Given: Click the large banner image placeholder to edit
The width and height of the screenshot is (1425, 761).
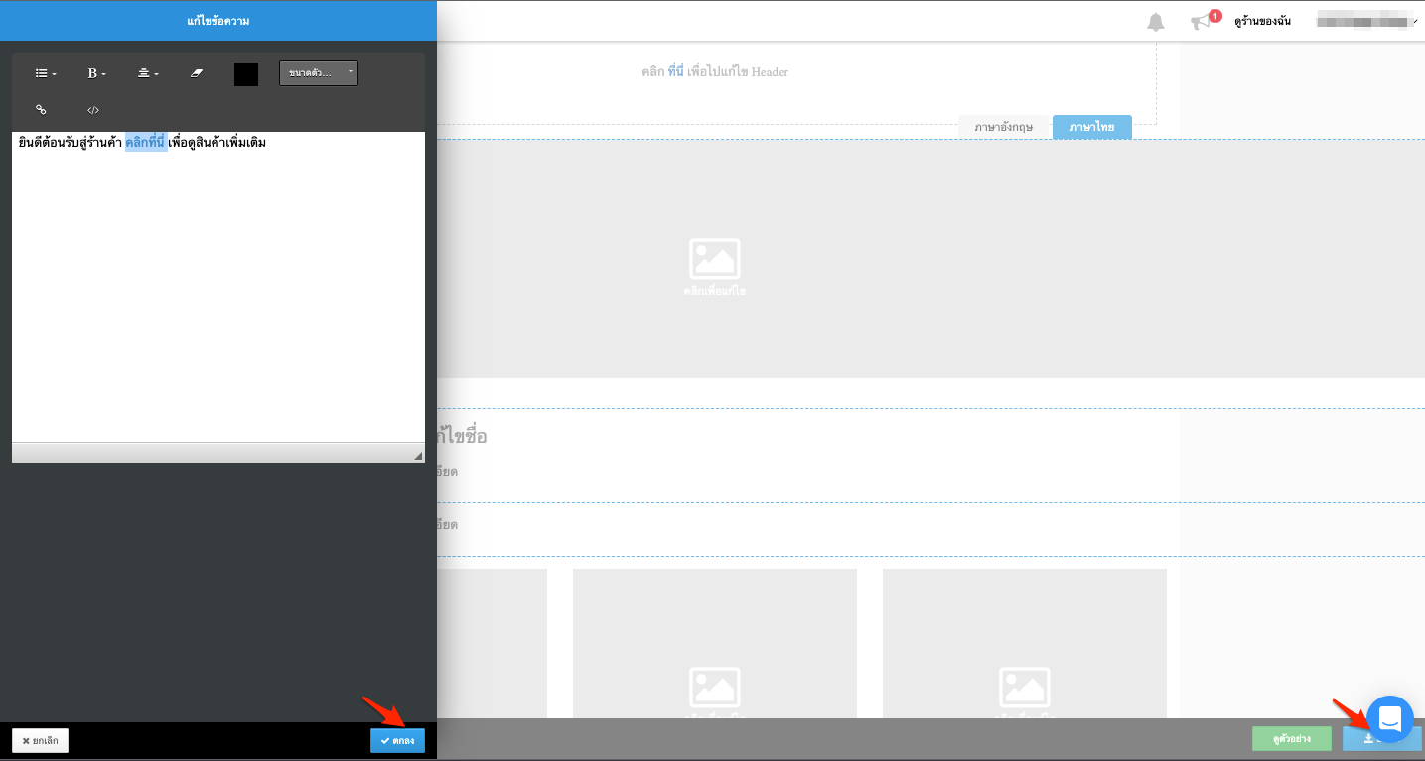Looking at the screenshot, I should point(714,259).
